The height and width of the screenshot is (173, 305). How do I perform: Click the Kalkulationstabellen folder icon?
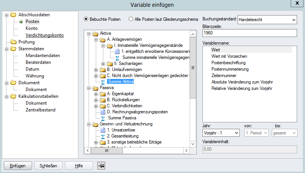(14, 96)
